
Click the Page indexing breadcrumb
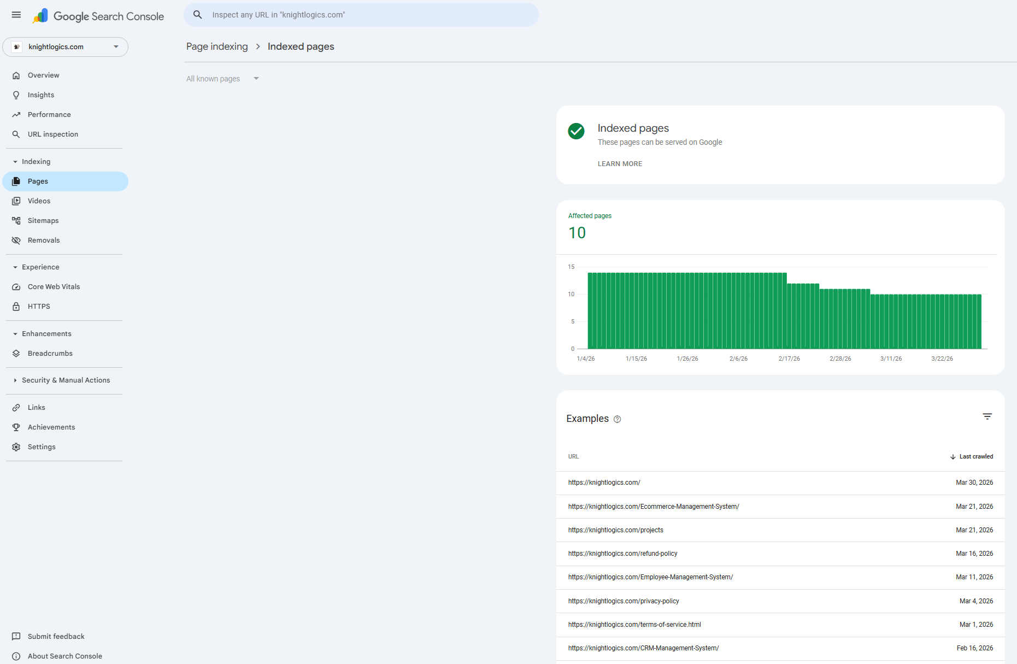coord(217,46)
